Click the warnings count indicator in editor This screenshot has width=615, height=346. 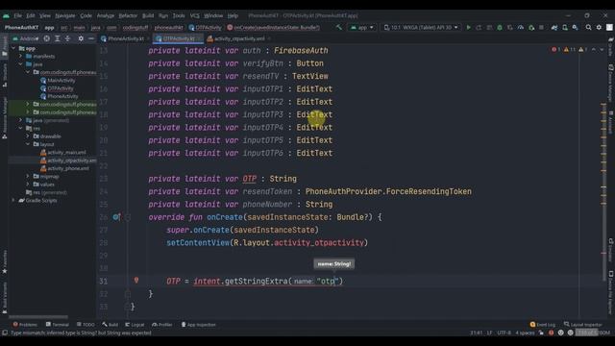pyautogui.click(x=570, y=49)
